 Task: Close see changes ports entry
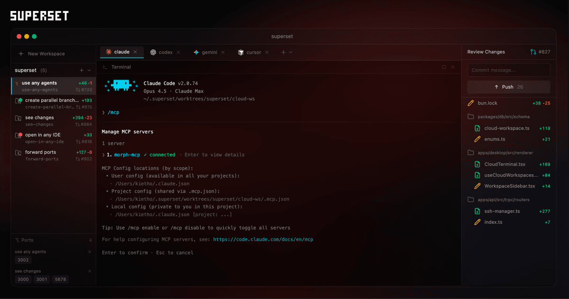[x=90, y=271]
